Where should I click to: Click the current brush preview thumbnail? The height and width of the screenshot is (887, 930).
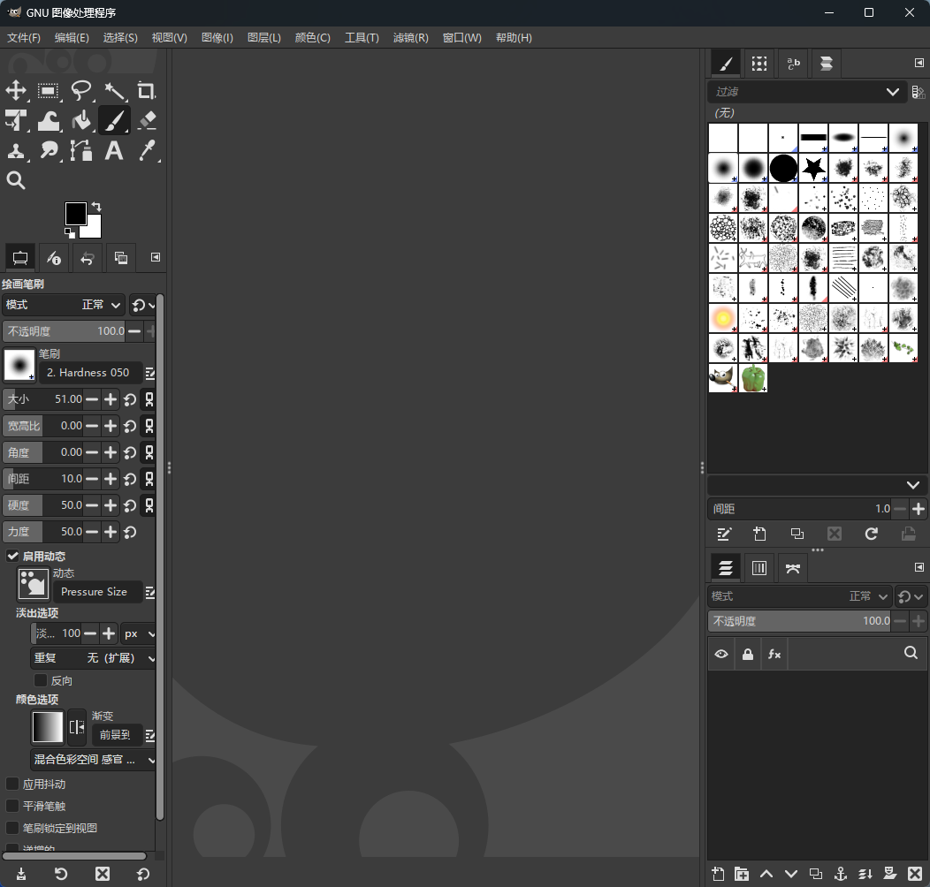[x=19, y=364]
